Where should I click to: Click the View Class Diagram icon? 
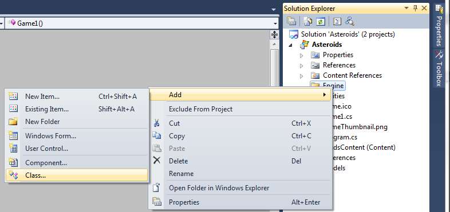(350, 21)
